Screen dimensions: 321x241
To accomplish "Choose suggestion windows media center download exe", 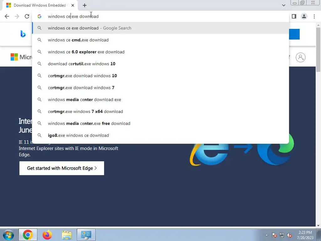I will tap(160, 99).
